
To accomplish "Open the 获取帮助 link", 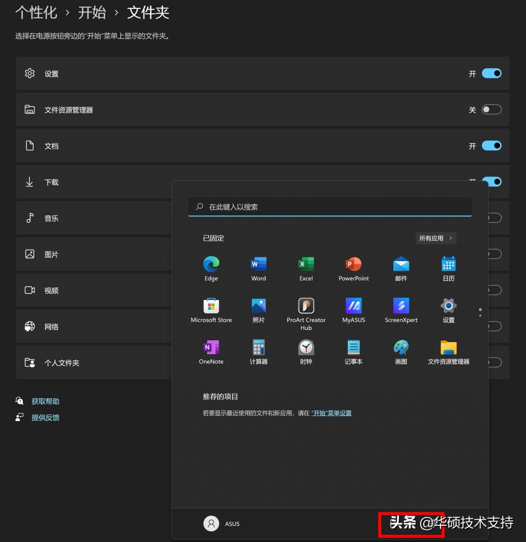I will click(x=44, y=401).
